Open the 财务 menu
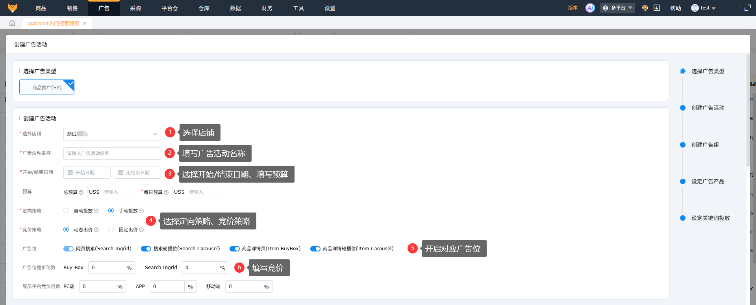Viewport: 756px width, 305px height. click(267, 8)
